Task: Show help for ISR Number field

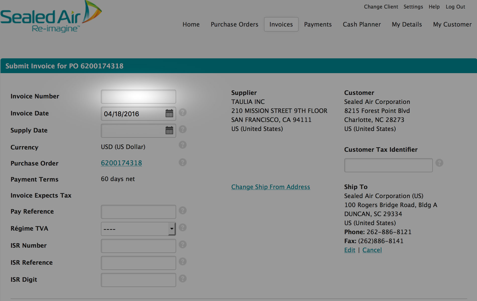Action: point(183,244)
